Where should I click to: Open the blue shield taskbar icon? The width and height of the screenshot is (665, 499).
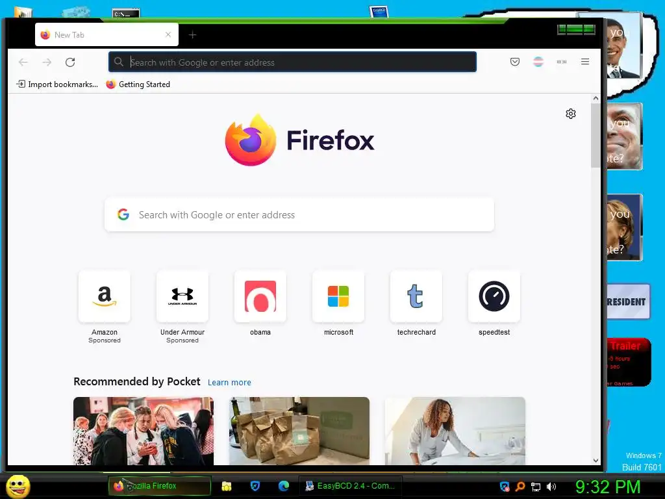point(255,486)
